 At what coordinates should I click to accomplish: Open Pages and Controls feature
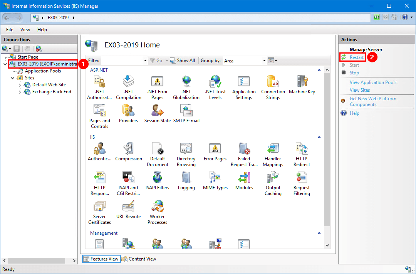pyautogui.click(x=99, y=116)
